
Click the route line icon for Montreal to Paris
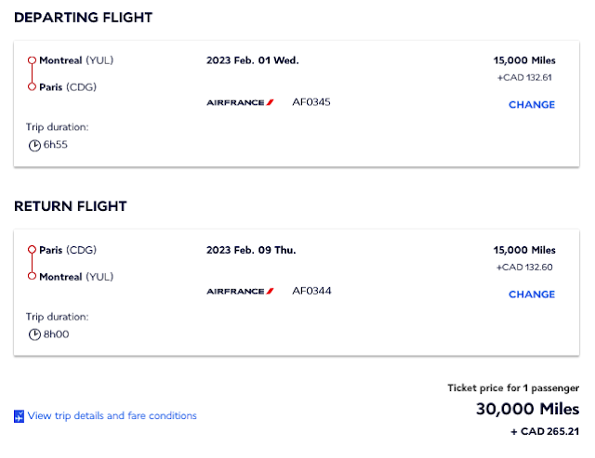pyautogui.click(x=32, y=73)
